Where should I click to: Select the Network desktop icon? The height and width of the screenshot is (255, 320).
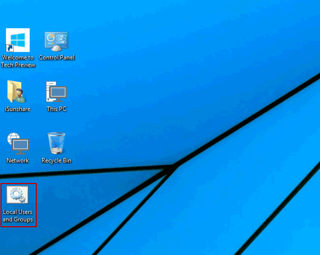[18, 144]
